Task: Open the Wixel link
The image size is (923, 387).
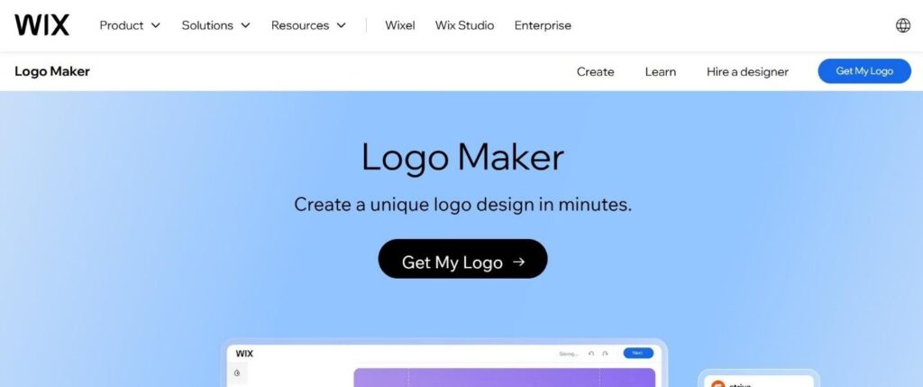Action: coord(399,25)
